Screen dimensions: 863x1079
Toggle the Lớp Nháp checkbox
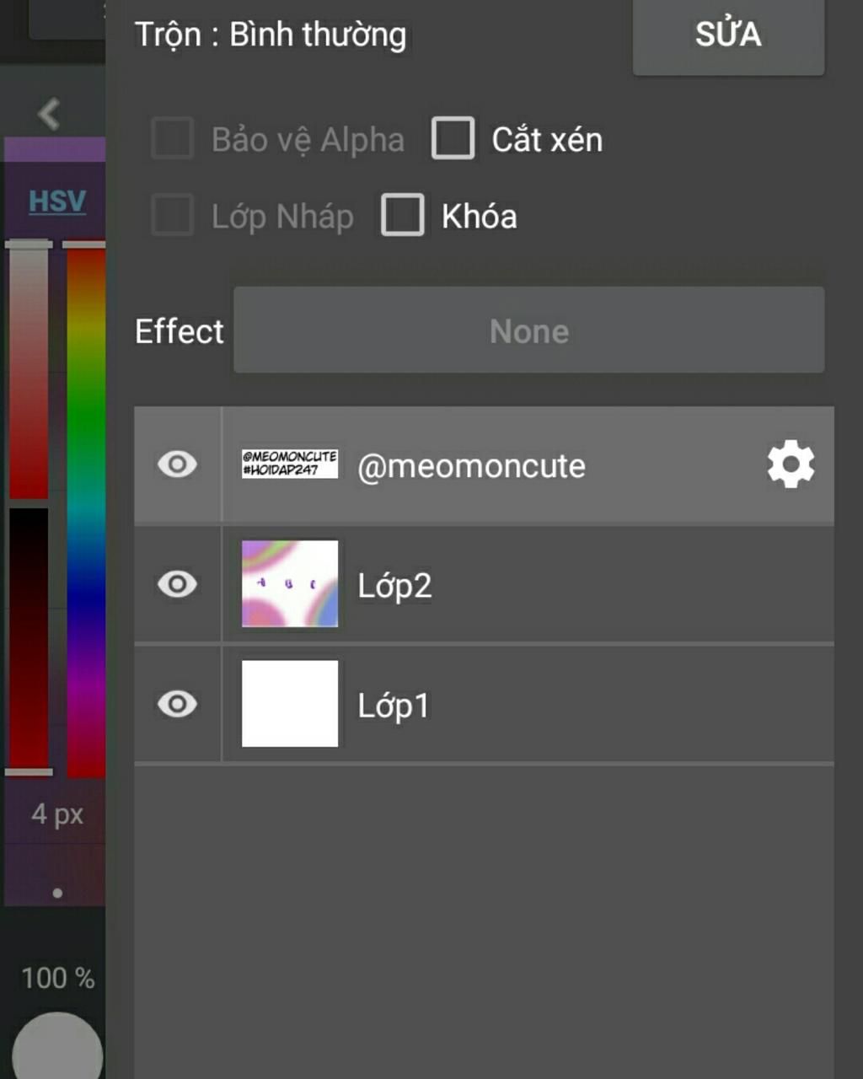point(172,215)
